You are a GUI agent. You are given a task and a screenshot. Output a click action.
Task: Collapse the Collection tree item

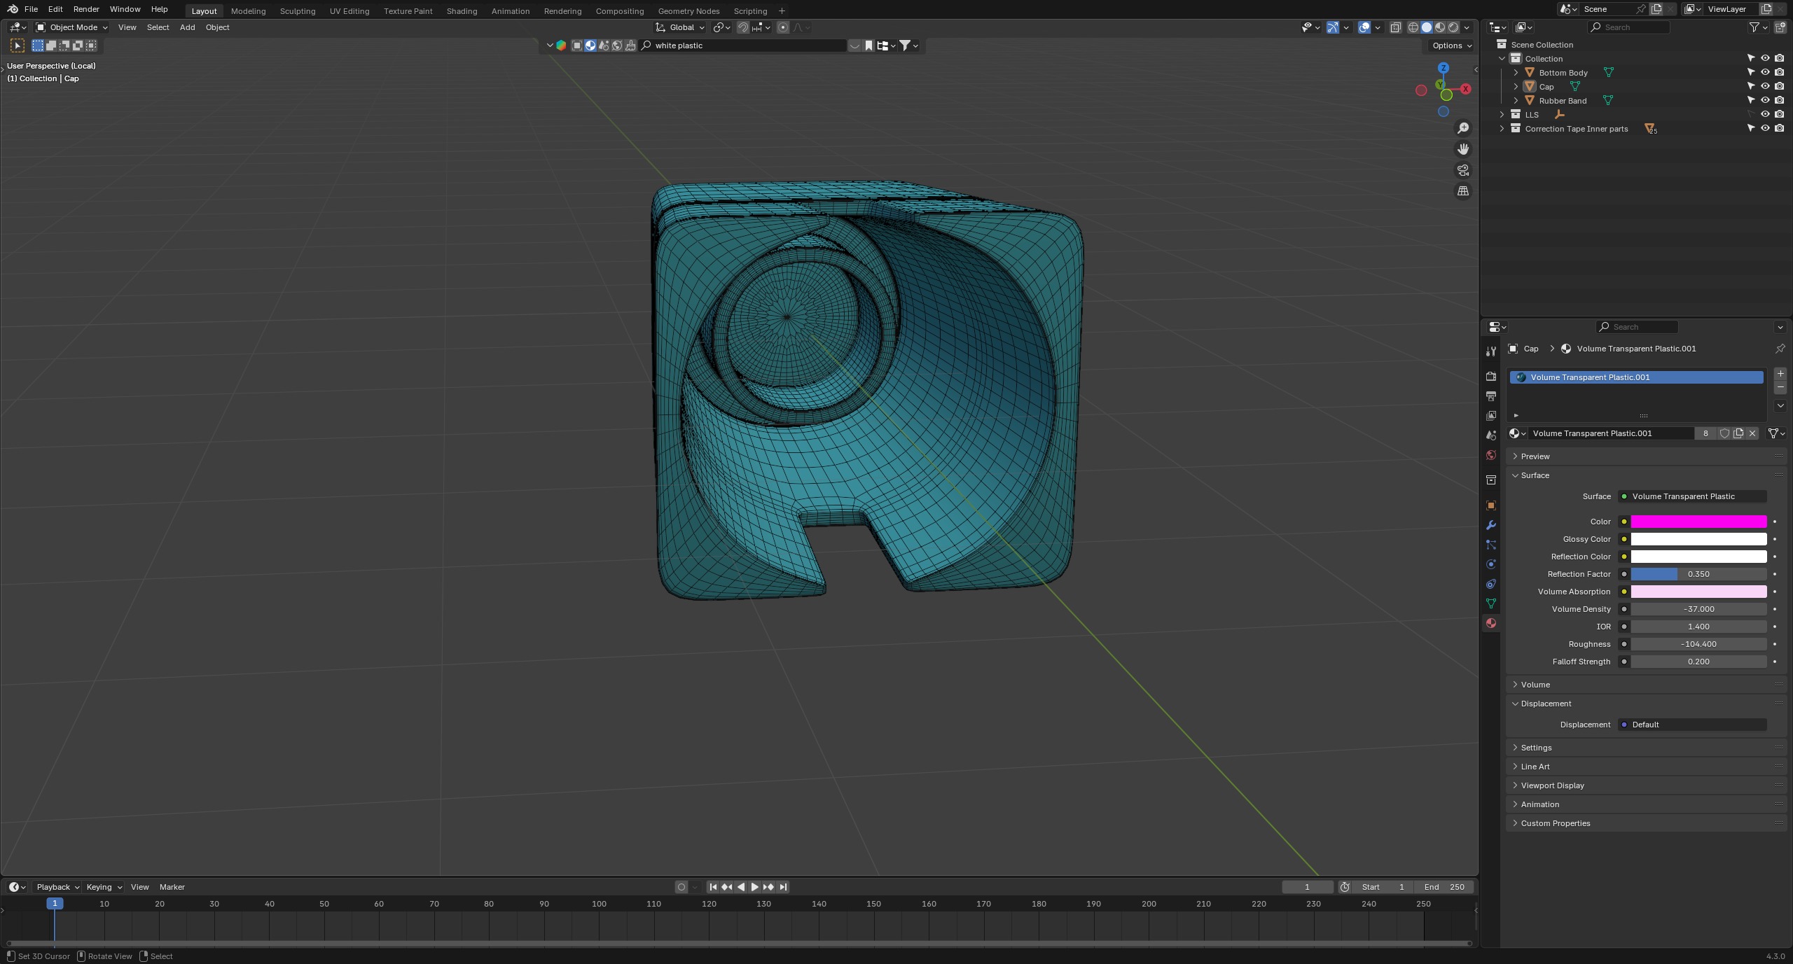tap(1502, 59)
